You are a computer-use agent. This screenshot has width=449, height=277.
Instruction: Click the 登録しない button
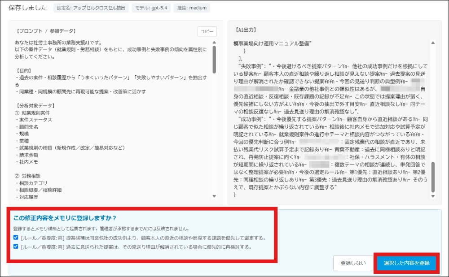click(353, 263)
